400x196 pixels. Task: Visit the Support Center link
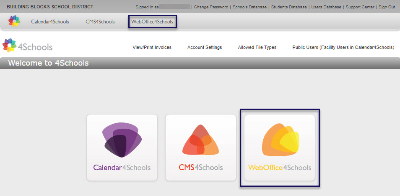click(x=360, y=7)
